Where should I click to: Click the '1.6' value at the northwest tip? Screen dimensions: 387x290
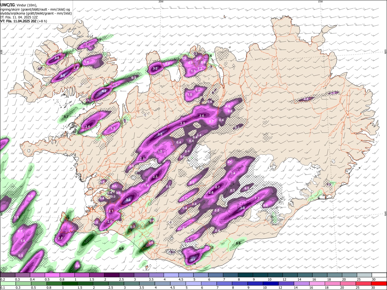click(x=88, y=44)
